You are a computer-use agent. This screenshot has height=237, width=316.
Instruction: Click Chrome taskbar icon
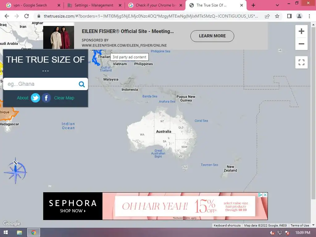pos(34,232)
